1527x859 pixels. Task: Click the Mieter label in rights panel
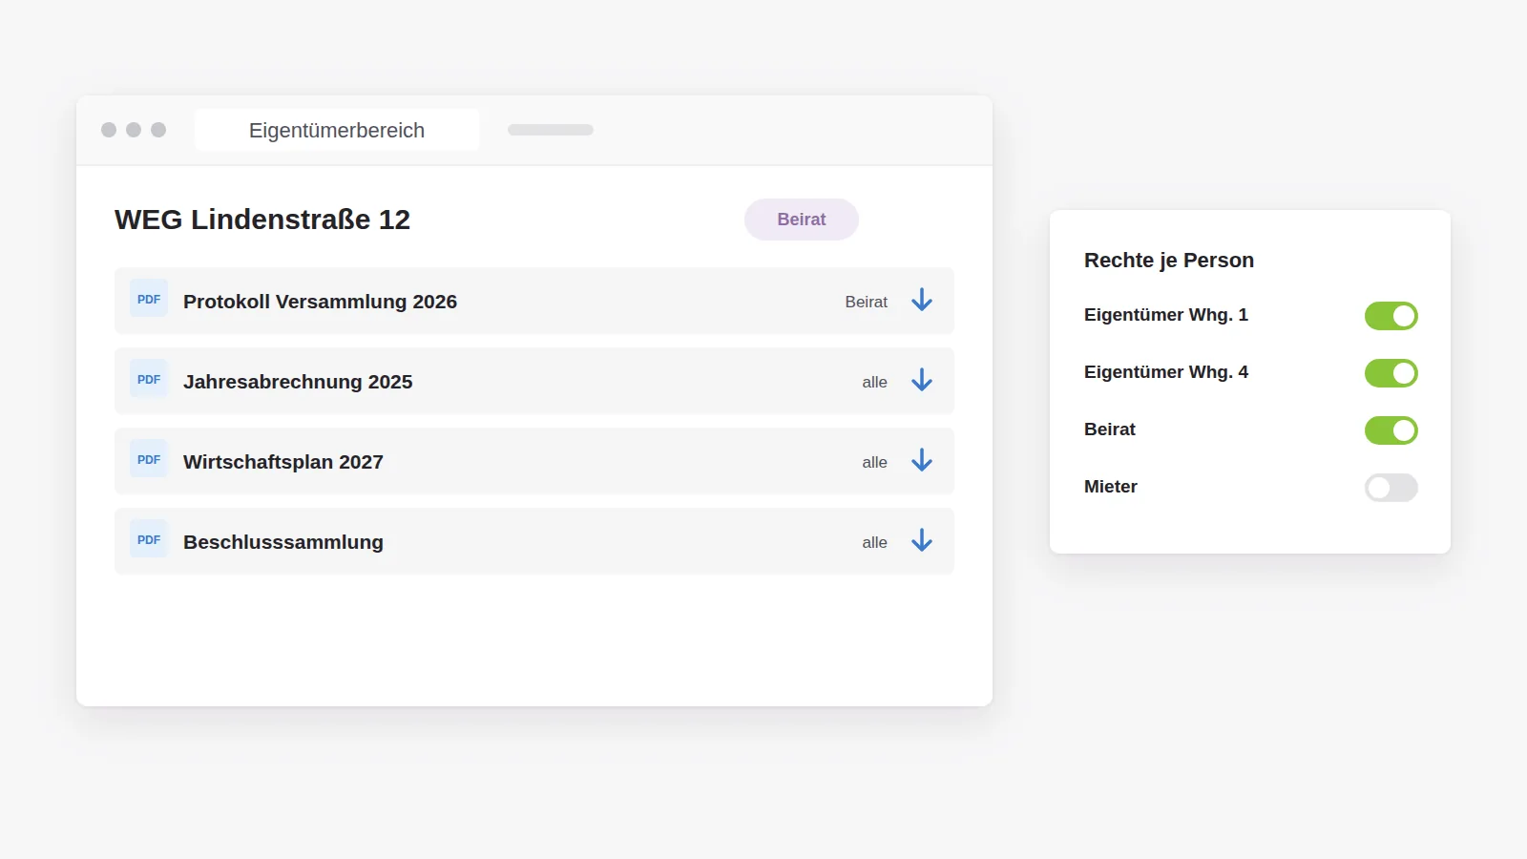pyautogui.click(x=1111, y=487)
